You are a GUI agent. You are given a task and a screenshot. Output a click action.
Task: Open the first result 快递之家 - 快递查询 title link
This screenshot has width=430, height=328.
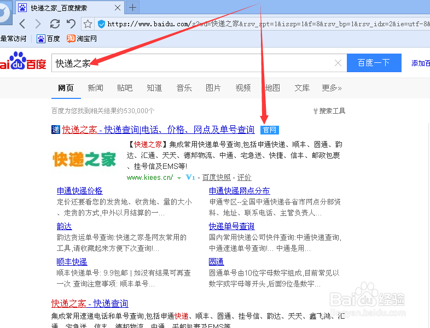159,130
